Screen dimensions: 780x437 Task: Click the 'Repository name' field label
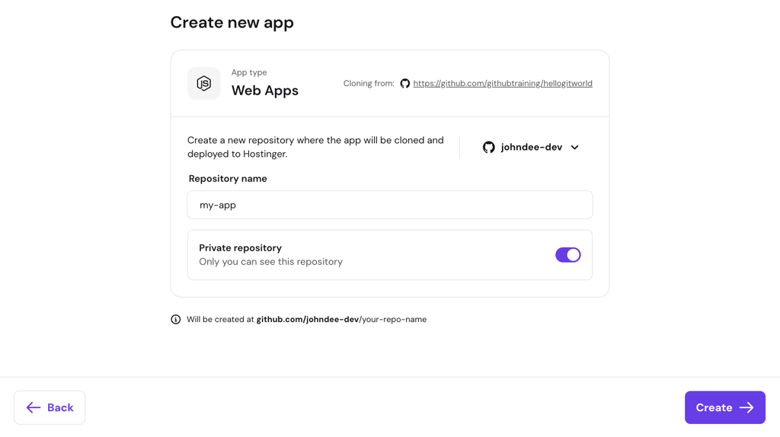pos(228,178)
